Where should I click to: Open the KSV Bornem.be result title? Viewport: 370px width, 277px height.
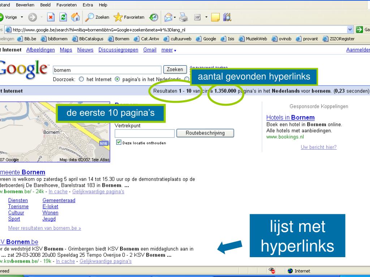pyautogui.click(x=19, y=242)
